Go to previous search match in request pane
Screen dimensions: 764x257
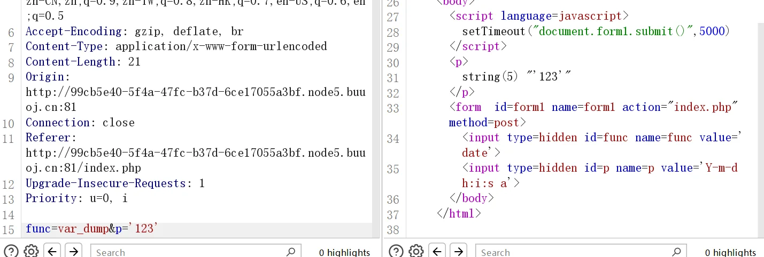pyautogui.click(x=52, y=251)
